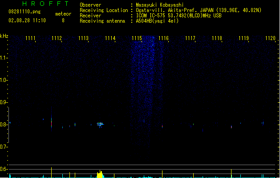Click time marker 1114
Image resolution: width=280 pixels, height=178 pixels.
pyautogui.click(x=110, y=38)
